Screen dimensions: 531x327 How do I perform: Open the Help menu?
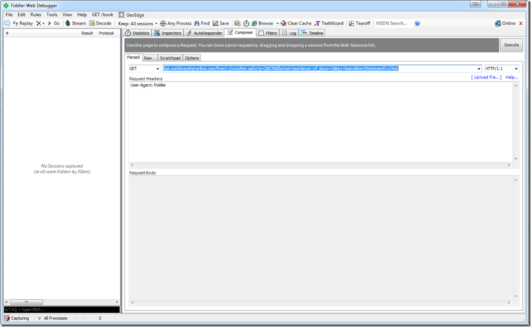tap(82, 15)
